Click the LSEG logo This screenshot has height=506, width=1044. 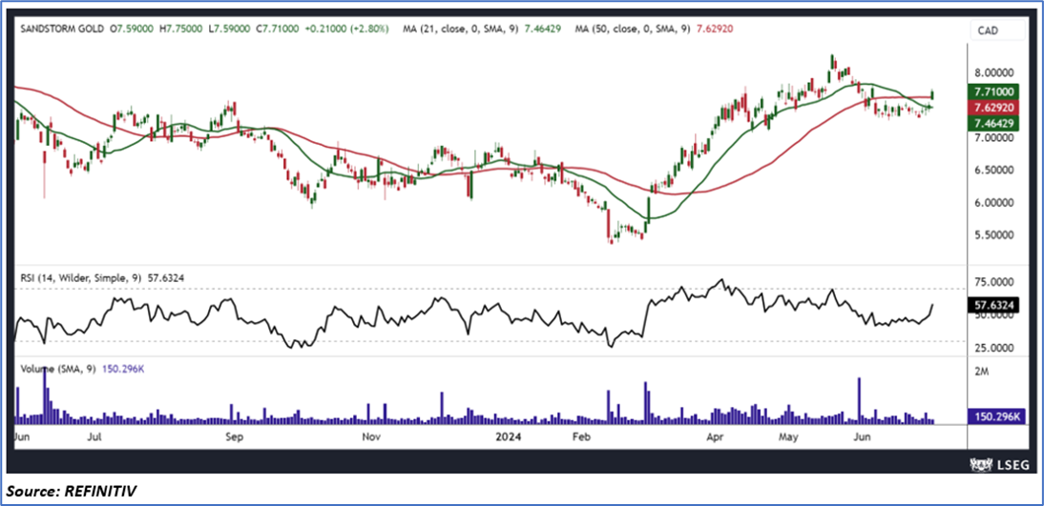(x=999, y=463)
